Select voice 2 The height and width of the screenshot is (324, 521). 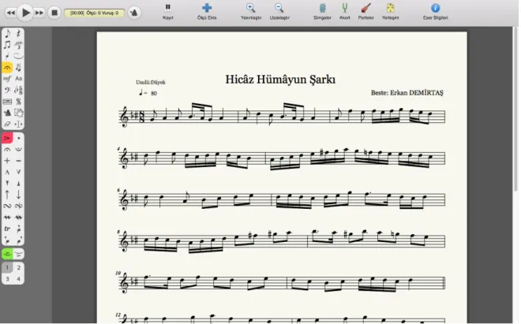coord(19,267)
